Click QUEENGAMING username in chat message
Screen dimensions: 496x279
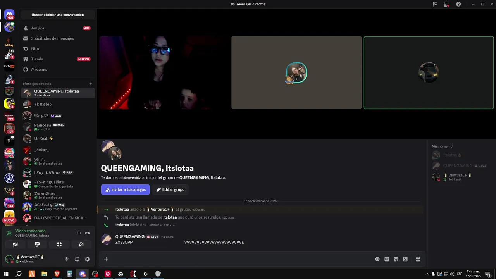tap(130, 236)
